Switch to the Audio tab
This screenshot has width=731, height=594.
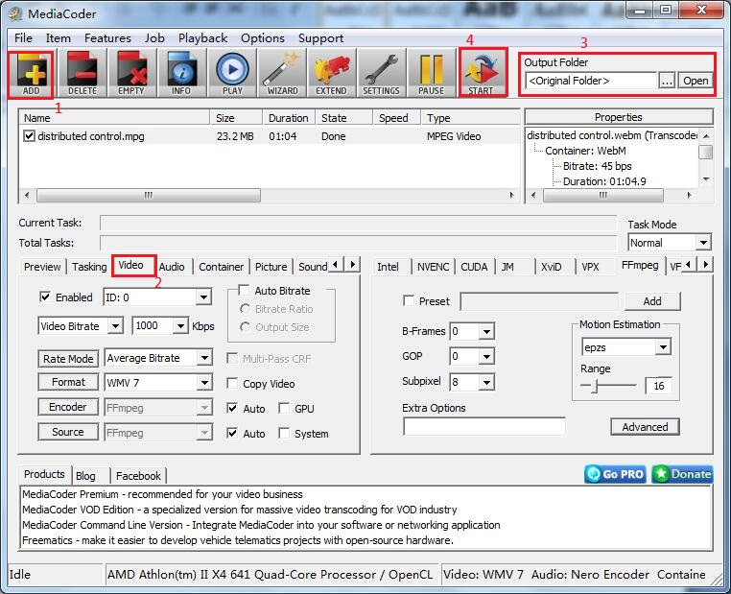[172, 267]
